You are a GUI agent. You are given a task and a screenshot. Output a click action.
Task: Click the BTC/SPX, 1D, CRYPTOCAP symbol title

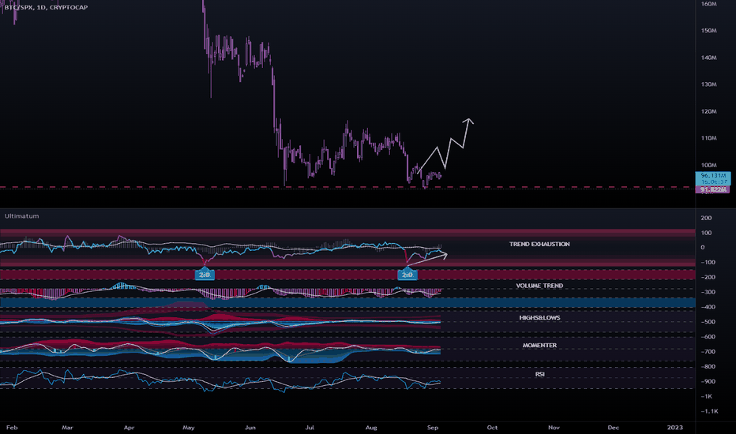click(x=46, y=8)
